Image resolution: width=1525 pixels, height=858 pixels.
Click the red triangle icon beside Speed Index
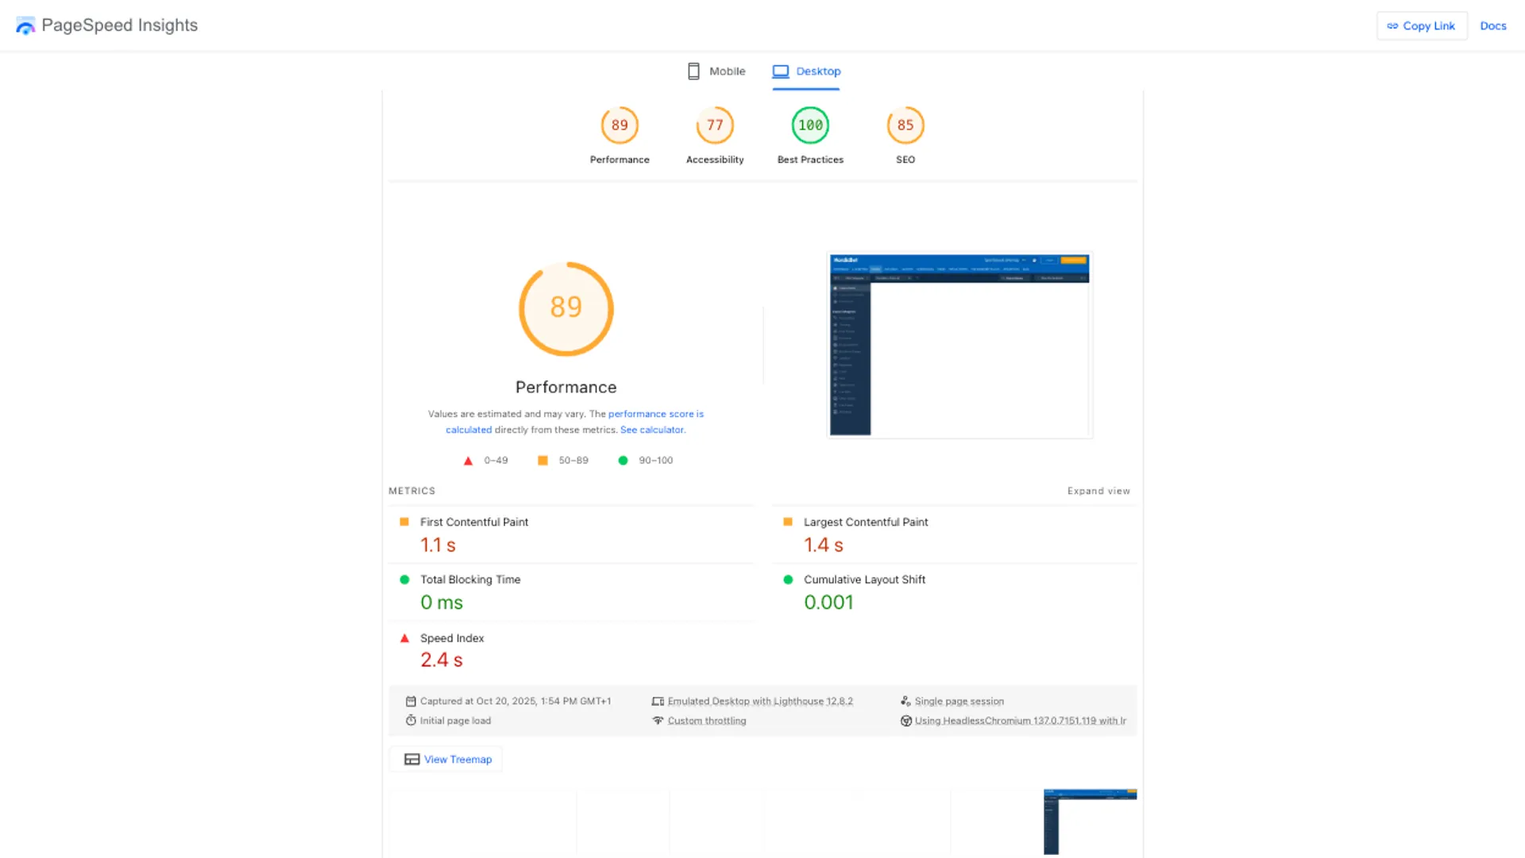[x=405, y=638]
